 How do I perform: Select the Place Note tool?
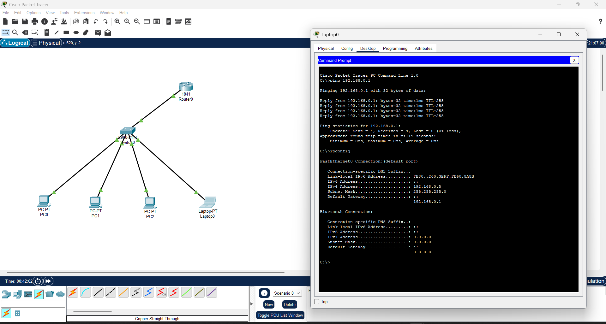point(47,32)
